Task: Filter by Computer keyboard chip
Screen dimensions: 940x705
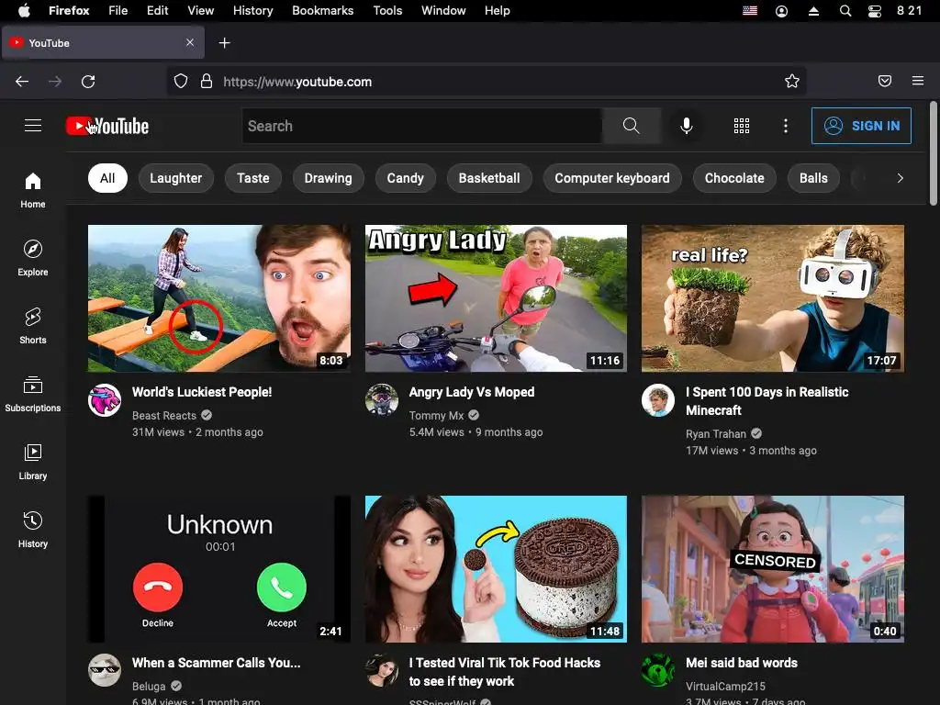Action: point(612,178)
